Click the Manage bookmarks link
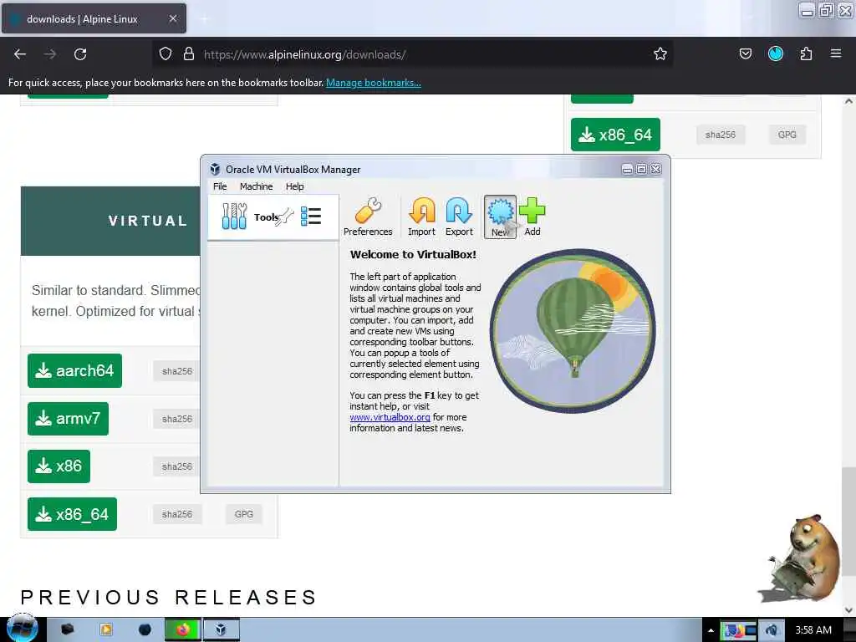This screenshot has height=642, width=856. pos(374,83)
